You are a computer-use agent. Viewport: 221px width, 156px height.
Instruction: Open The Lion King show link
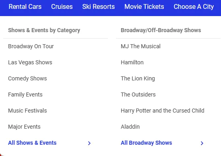pos(138,78)
